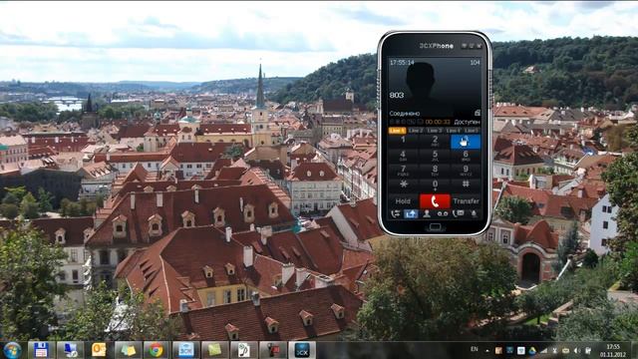The image size is (638, 359).
Task: Click EN language indicator
Action: [475, 349]
